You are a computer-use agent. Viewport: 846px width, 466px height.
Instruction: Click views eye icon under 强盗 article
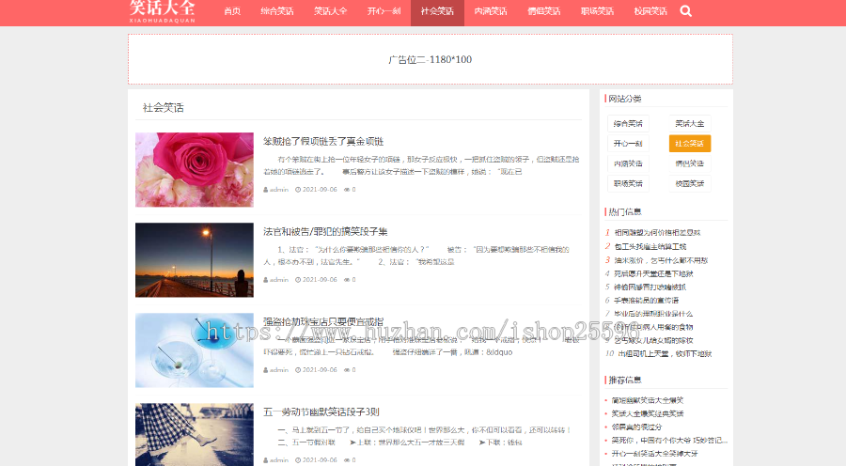tap(347, 370)
